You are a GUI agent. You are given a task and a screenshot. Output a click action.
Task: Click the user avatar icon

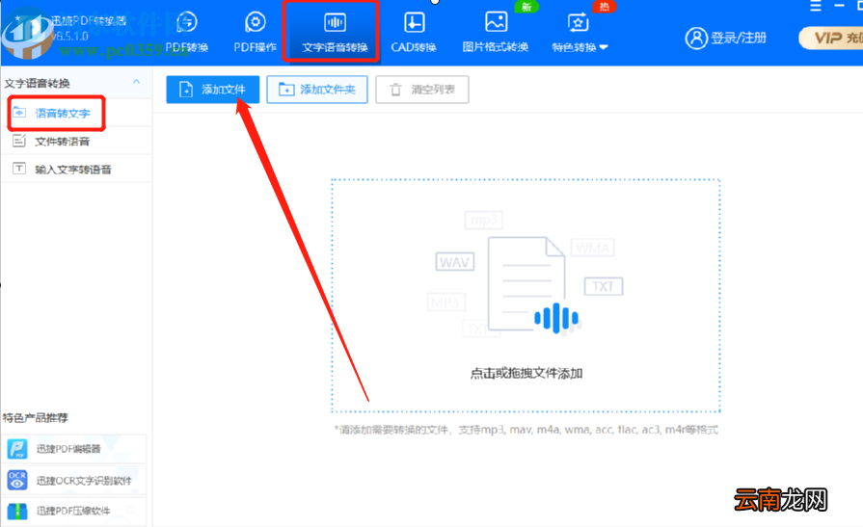pyautogui.click(x=696, y=38)
